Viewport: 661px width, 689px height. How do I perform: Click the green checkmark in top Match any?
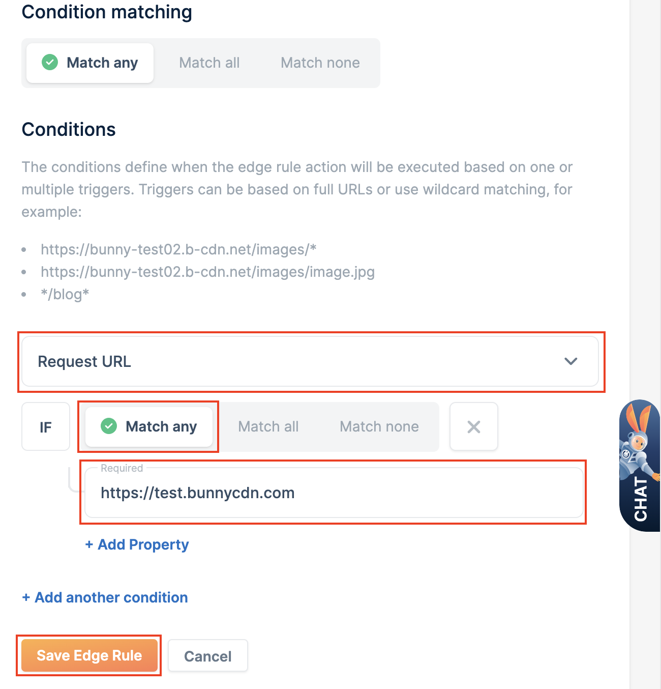(x=50, y=63)
